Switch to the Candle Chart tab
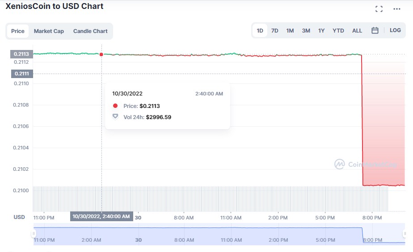413x252 pixels. pos(90,31)
